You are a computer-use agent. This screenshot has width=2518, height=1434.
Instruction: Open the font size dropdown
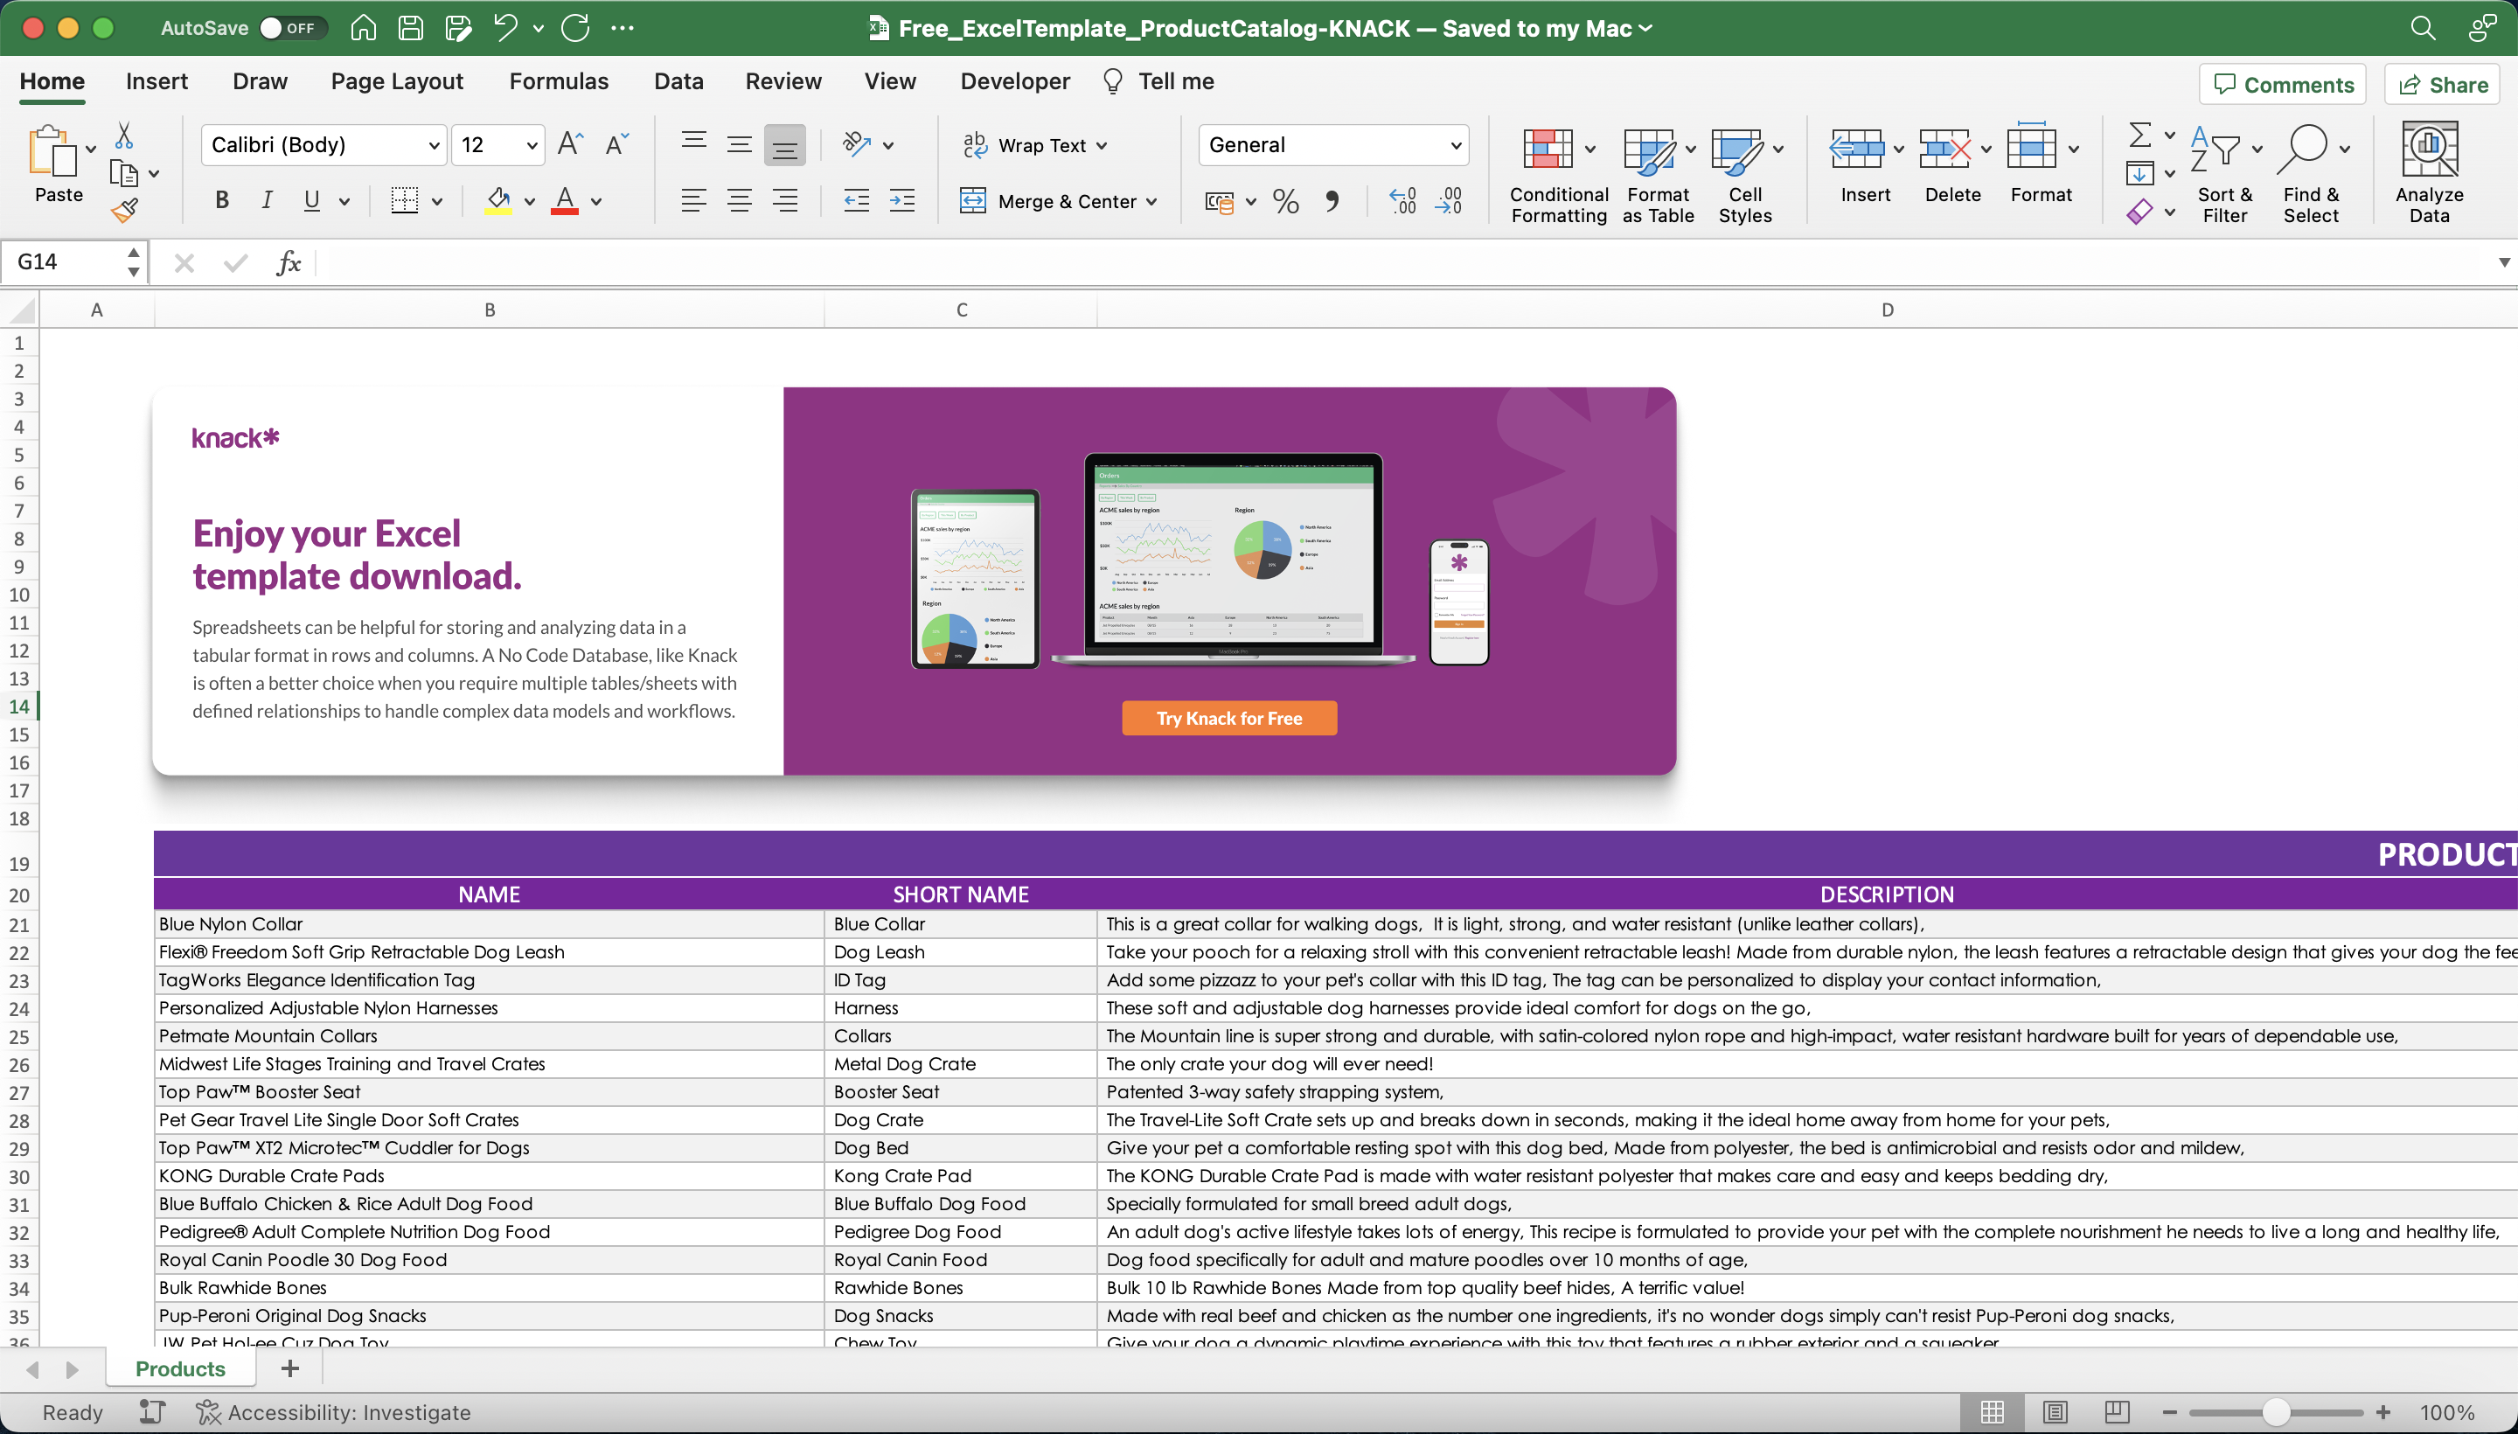[523, 143]
